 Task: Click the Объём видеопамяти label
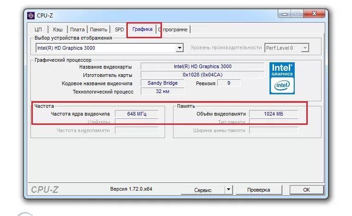(221, 114)
